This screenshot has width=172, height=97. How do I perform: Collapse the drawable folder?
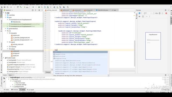point(8,33)
